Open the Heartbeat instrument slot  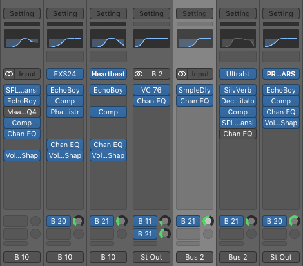click(108, 74)
